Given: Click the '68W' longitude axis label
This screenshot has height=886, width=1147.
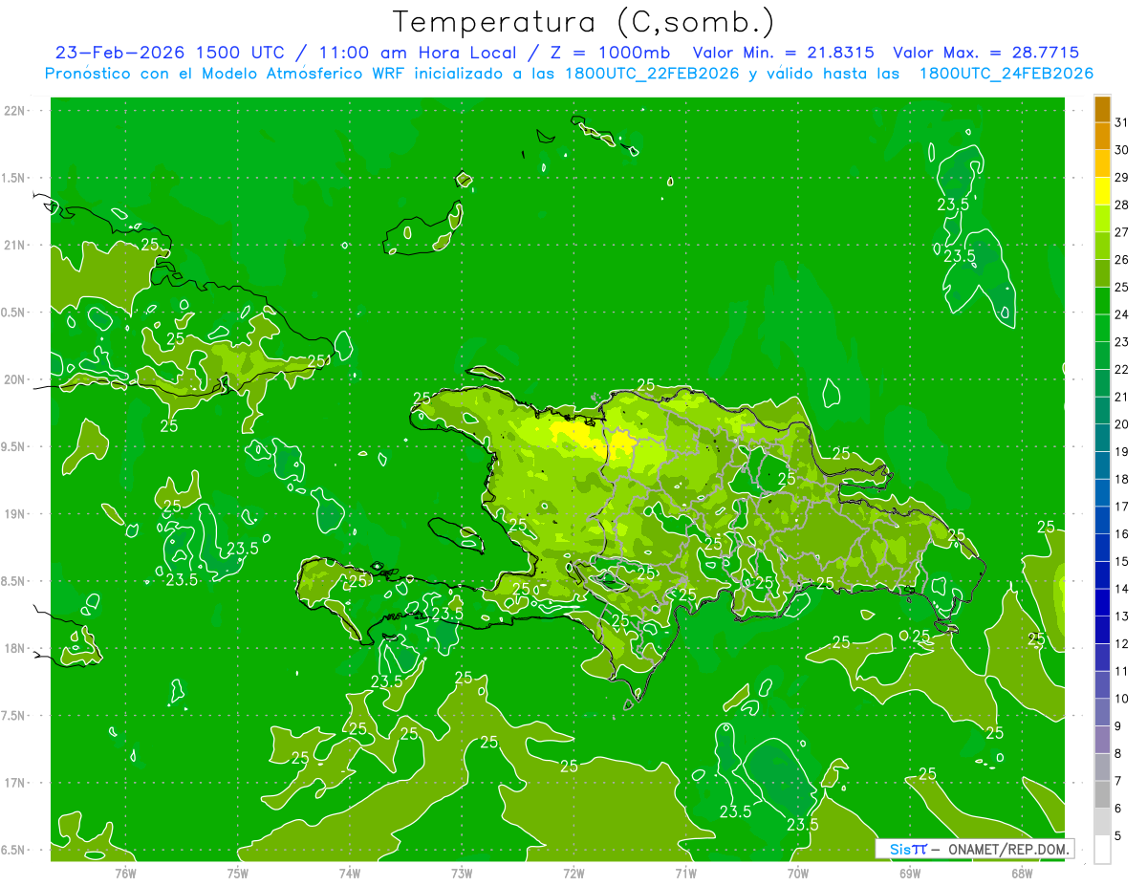Looking at the screenshot, I should [x=1022, y=873].
